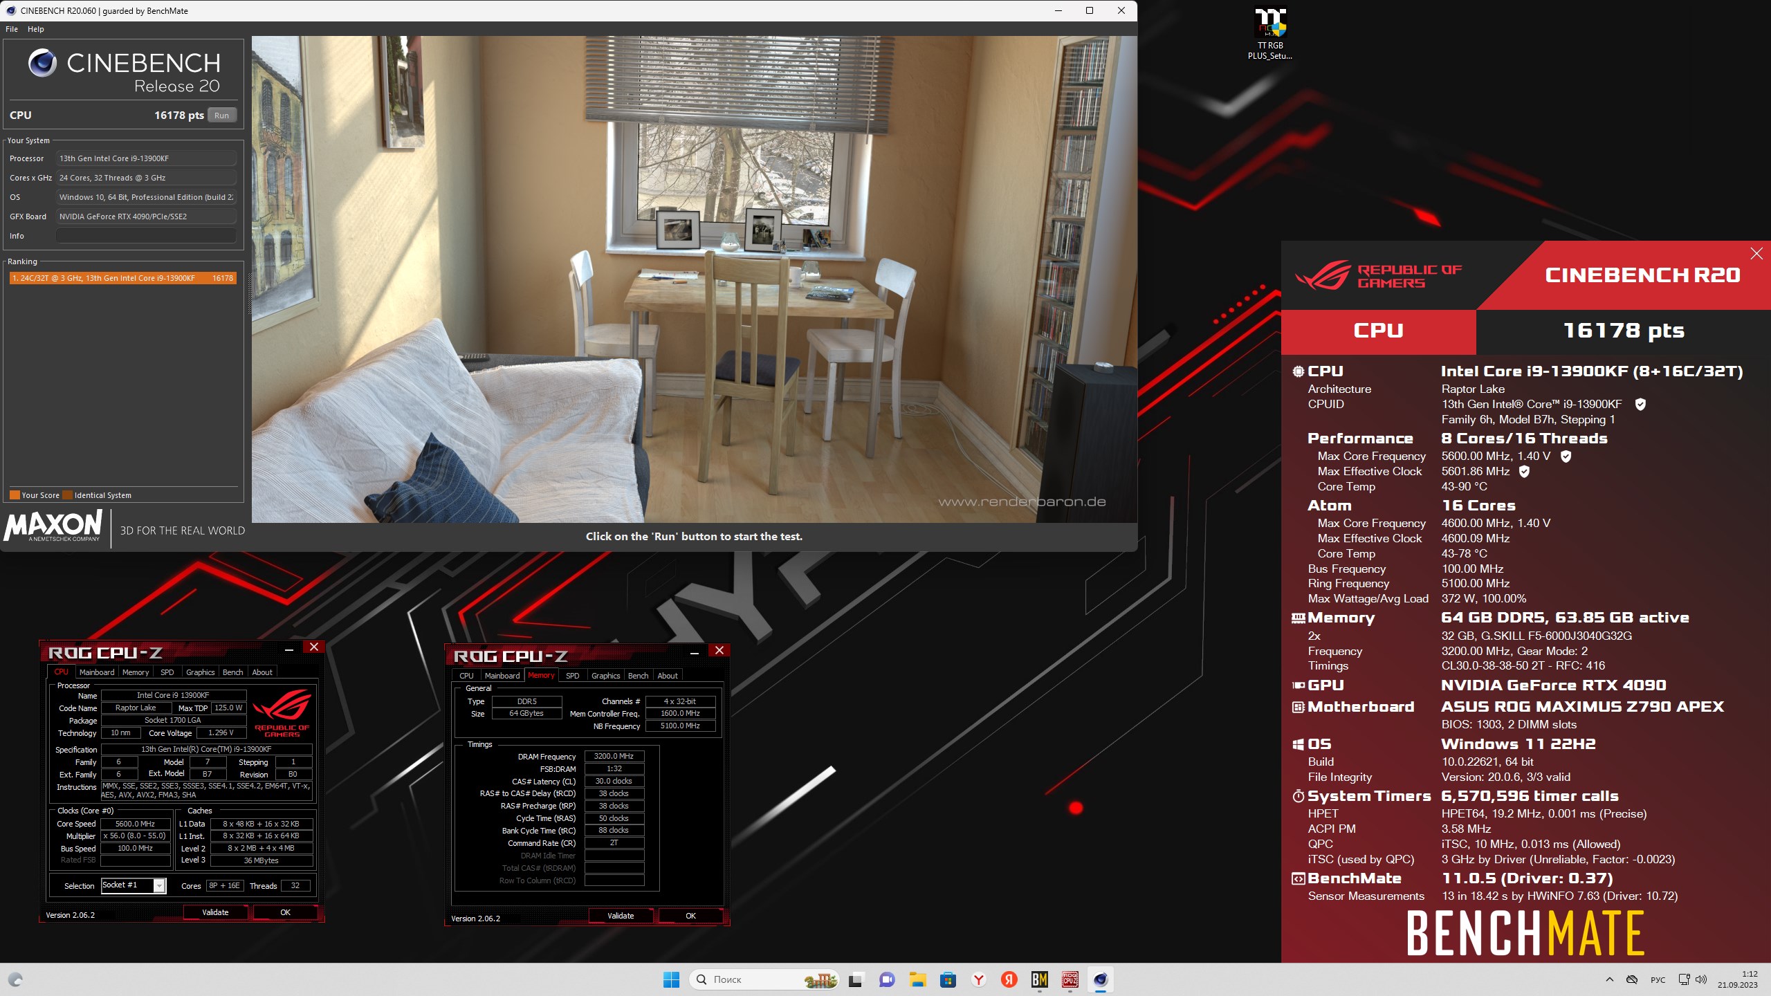Screen dimensions: 1771x996
Task: Click the shield icon beside 5600.00 MHz, 1.40 V
Action: [x=1566, y=456]
